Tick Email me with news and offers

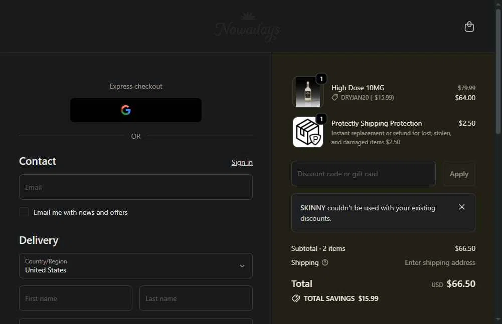point(24,212)
